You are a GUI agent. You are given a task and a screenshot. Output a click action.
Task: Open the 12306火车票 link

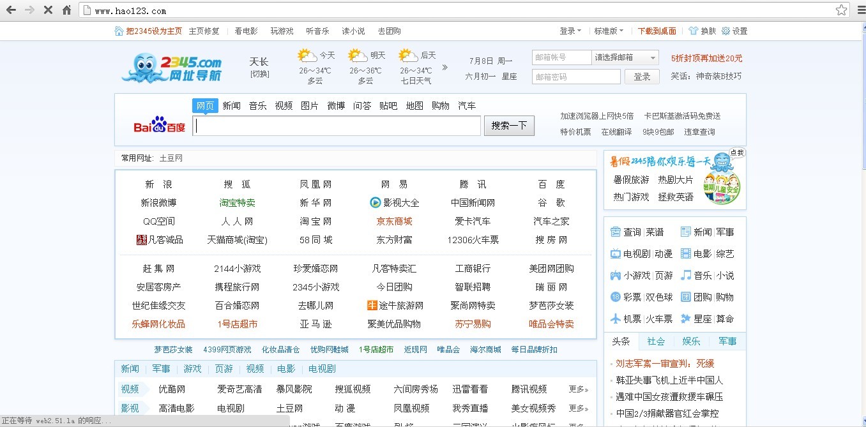point(473,240)
